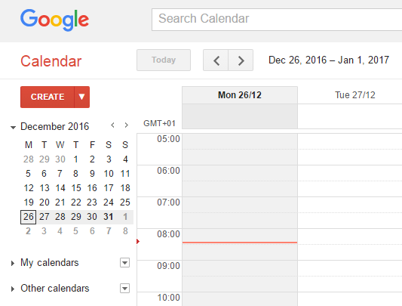Open the Mon 26/12 day header
402x306 pixels.
coord(240,95)
